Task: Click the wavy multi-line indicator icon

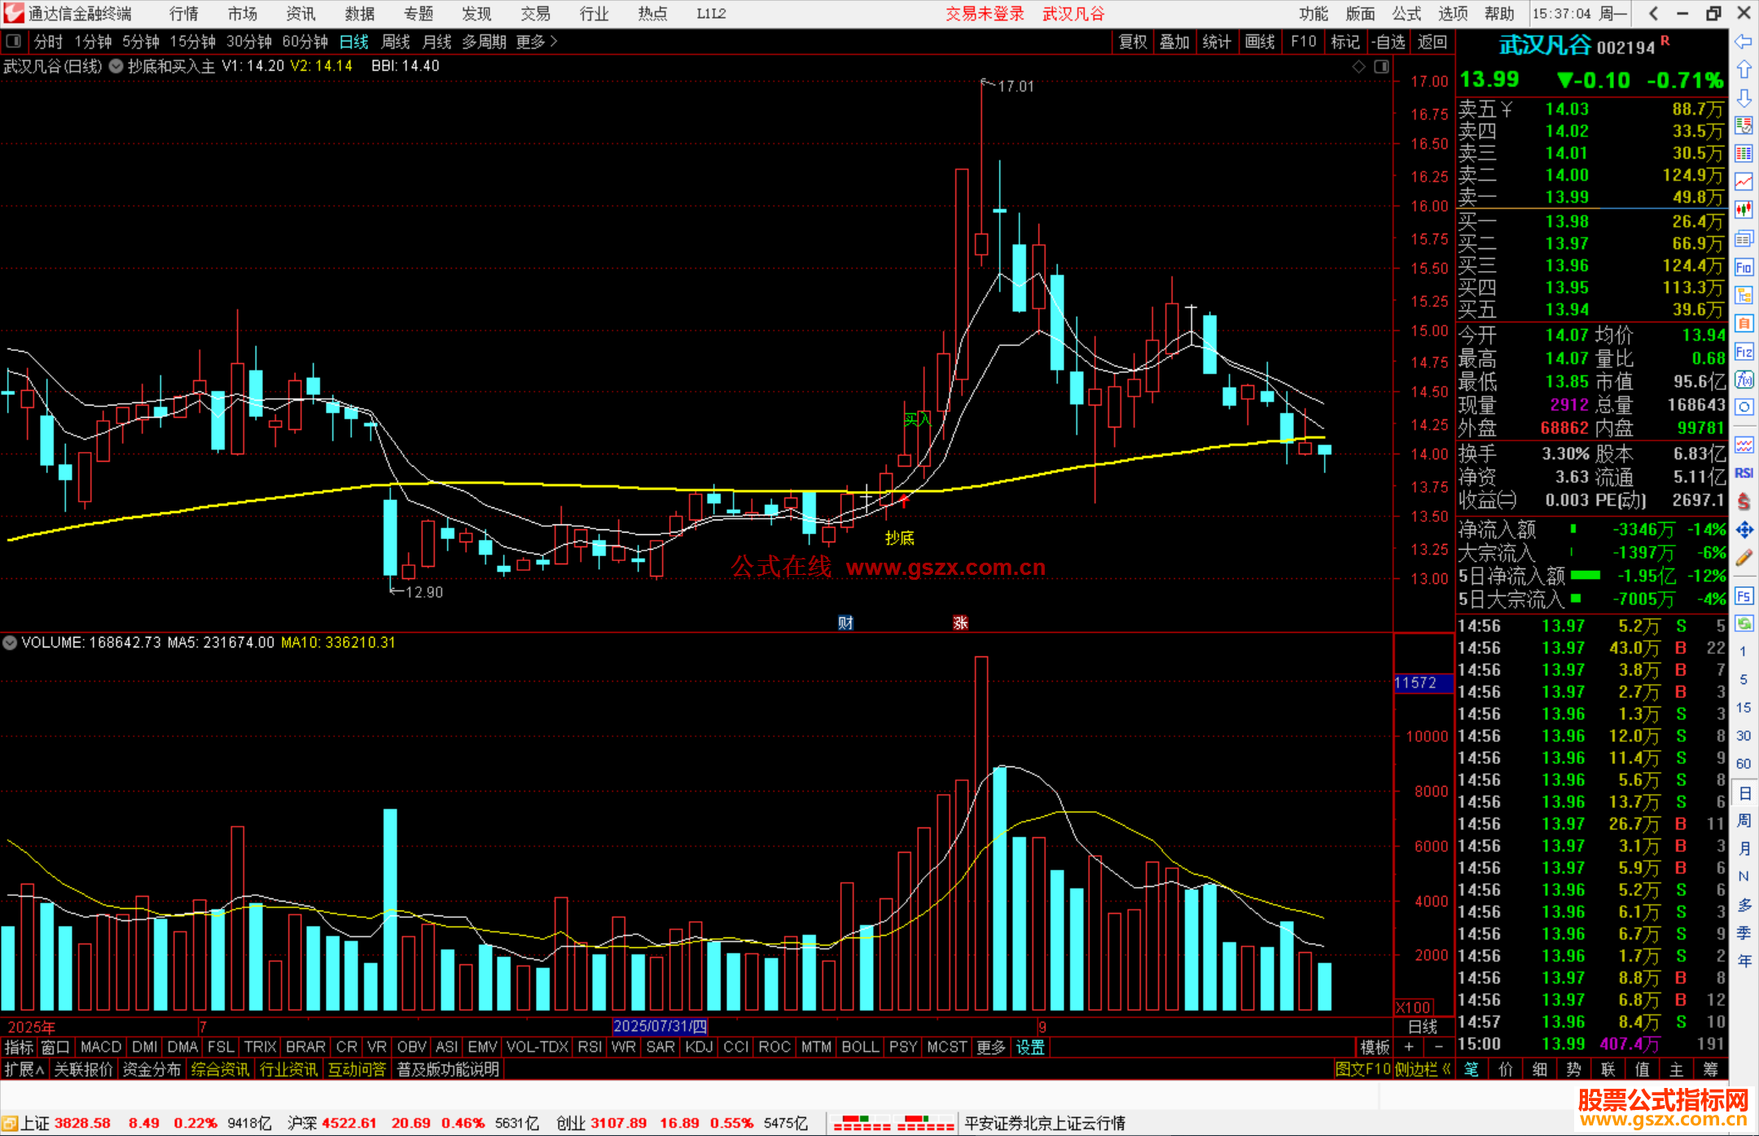Action: pyautogui.click(x=1744, y=445)
